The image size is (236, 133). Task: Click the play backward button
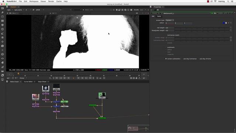pyautogui.click(x=69, y=78)
